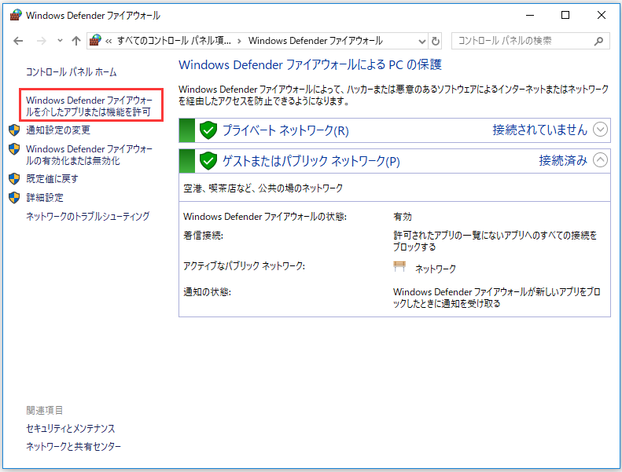Click 着信接続: label

click(x=203, y=236)
